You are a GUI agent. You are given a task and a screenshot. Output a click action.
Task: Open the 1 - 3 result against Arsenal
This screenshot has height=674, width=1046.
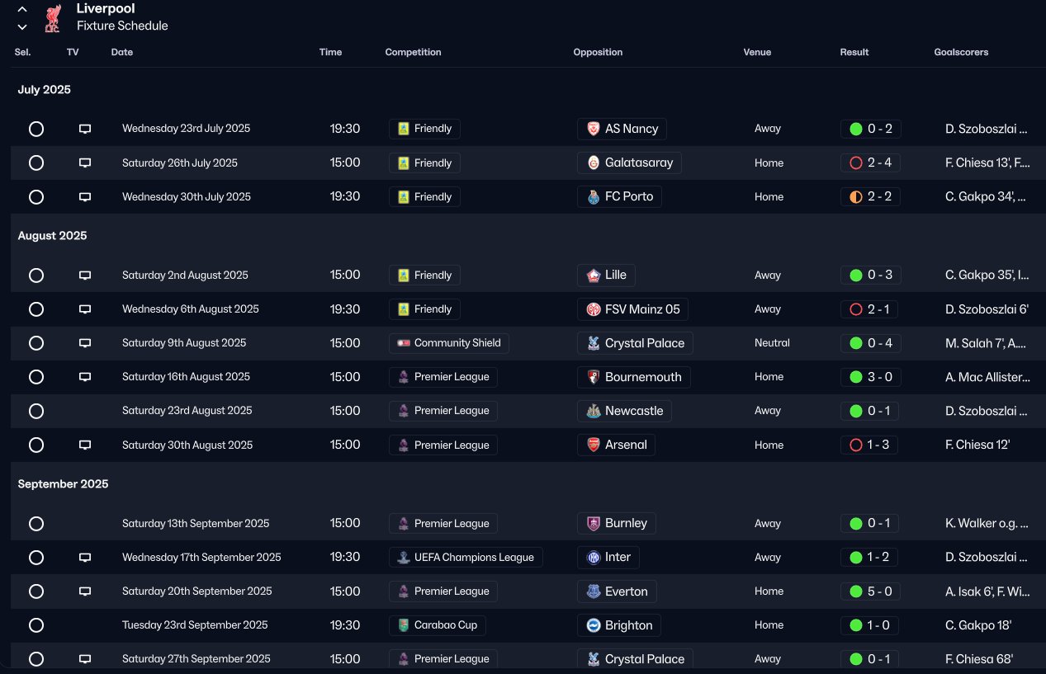click(x=870, y=445)
